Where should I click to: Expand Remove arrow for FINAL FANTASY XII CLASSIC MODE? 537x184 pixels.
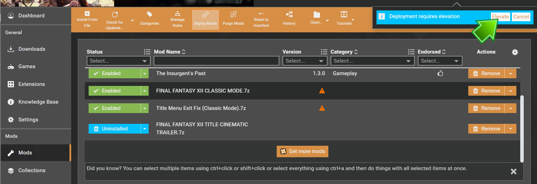tap(510, 91)
